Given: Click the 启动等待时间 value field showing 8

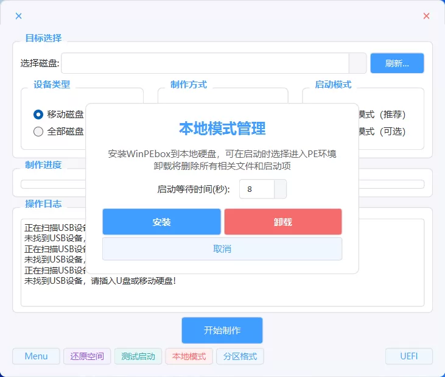Looking at the screenshot, I should 257,189.
